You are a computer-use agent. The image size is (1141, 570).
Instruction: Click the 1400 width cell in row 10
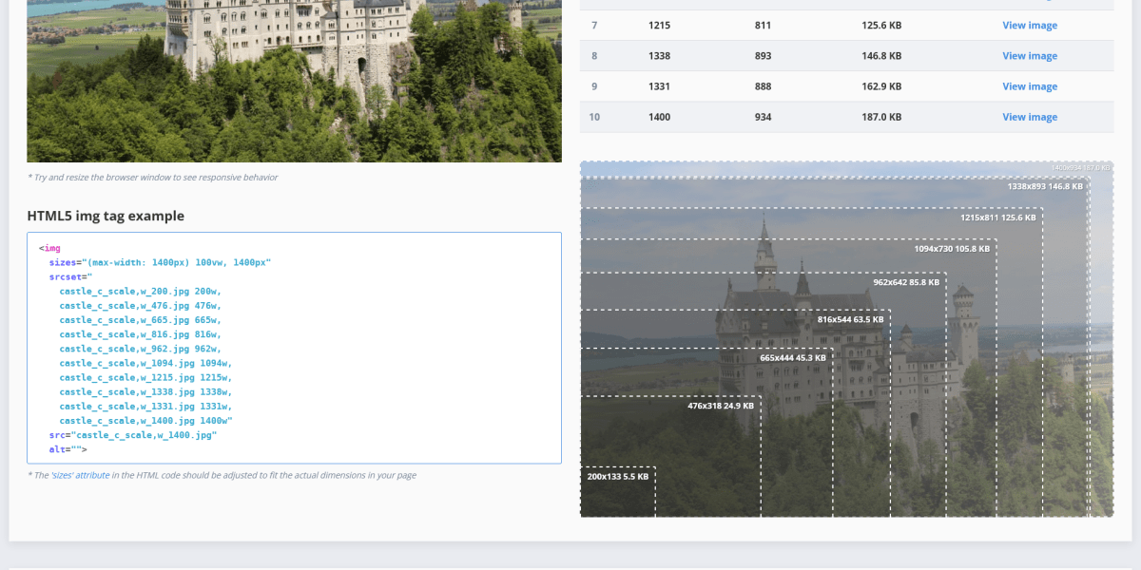pos(660,117)
